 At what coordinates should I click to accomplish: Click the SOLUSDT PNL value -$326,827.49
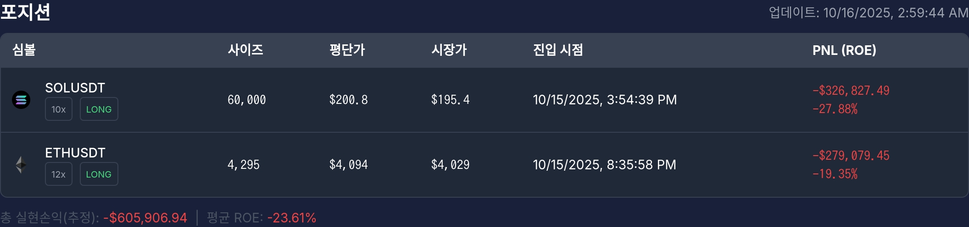851,91
